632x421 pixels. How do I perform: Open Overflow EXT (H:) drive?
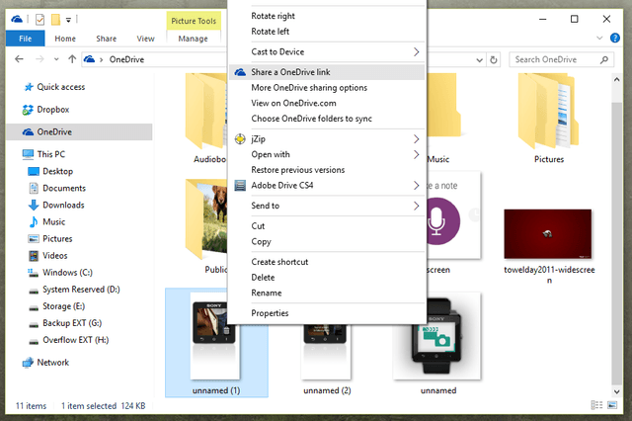click(75, 340)
